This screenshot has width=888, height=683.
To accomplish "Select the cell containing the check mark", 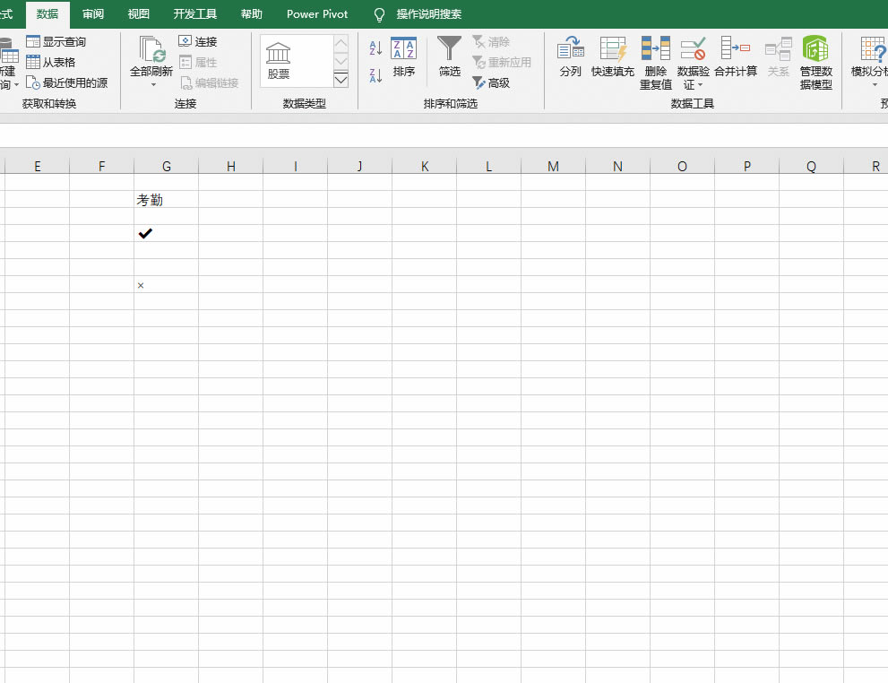I will point(166,233).
